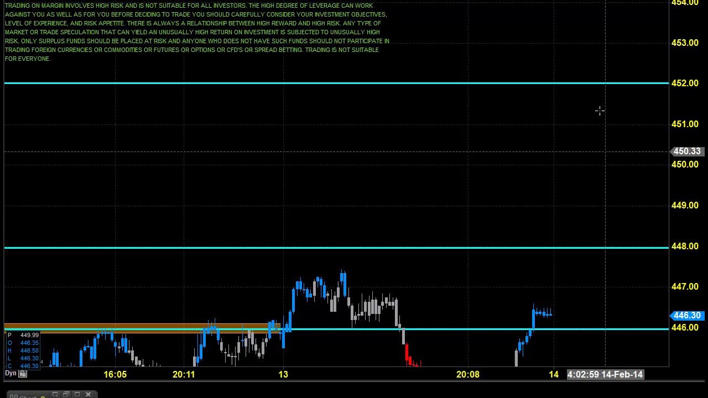Click the 13 date axis label
This screenshot has height=398, width=708.
(x=283, y=374)
